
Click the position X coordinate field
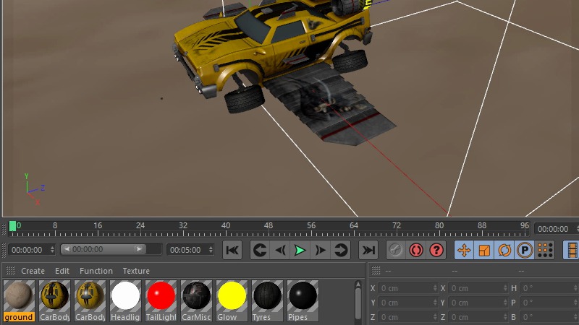(x=409, y=288)
